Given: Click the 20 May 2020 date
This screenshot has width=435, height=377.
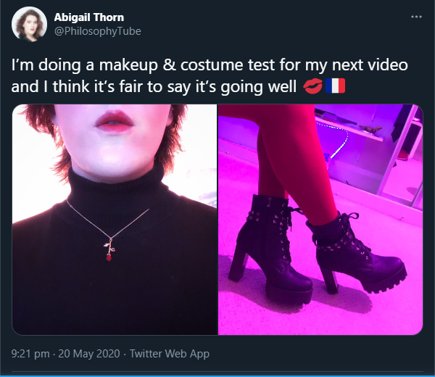Looking at the screenshot, I should click(x=89, y=354).
